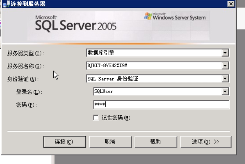Click the dialog title bar server icon
Image resolution: width=245 pixels, height=164 pixels.
click(x=6, y=4)
